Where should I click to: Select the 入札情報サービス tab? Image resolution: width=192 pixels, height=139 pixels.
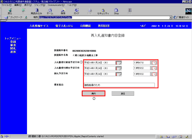coord(39,26)
